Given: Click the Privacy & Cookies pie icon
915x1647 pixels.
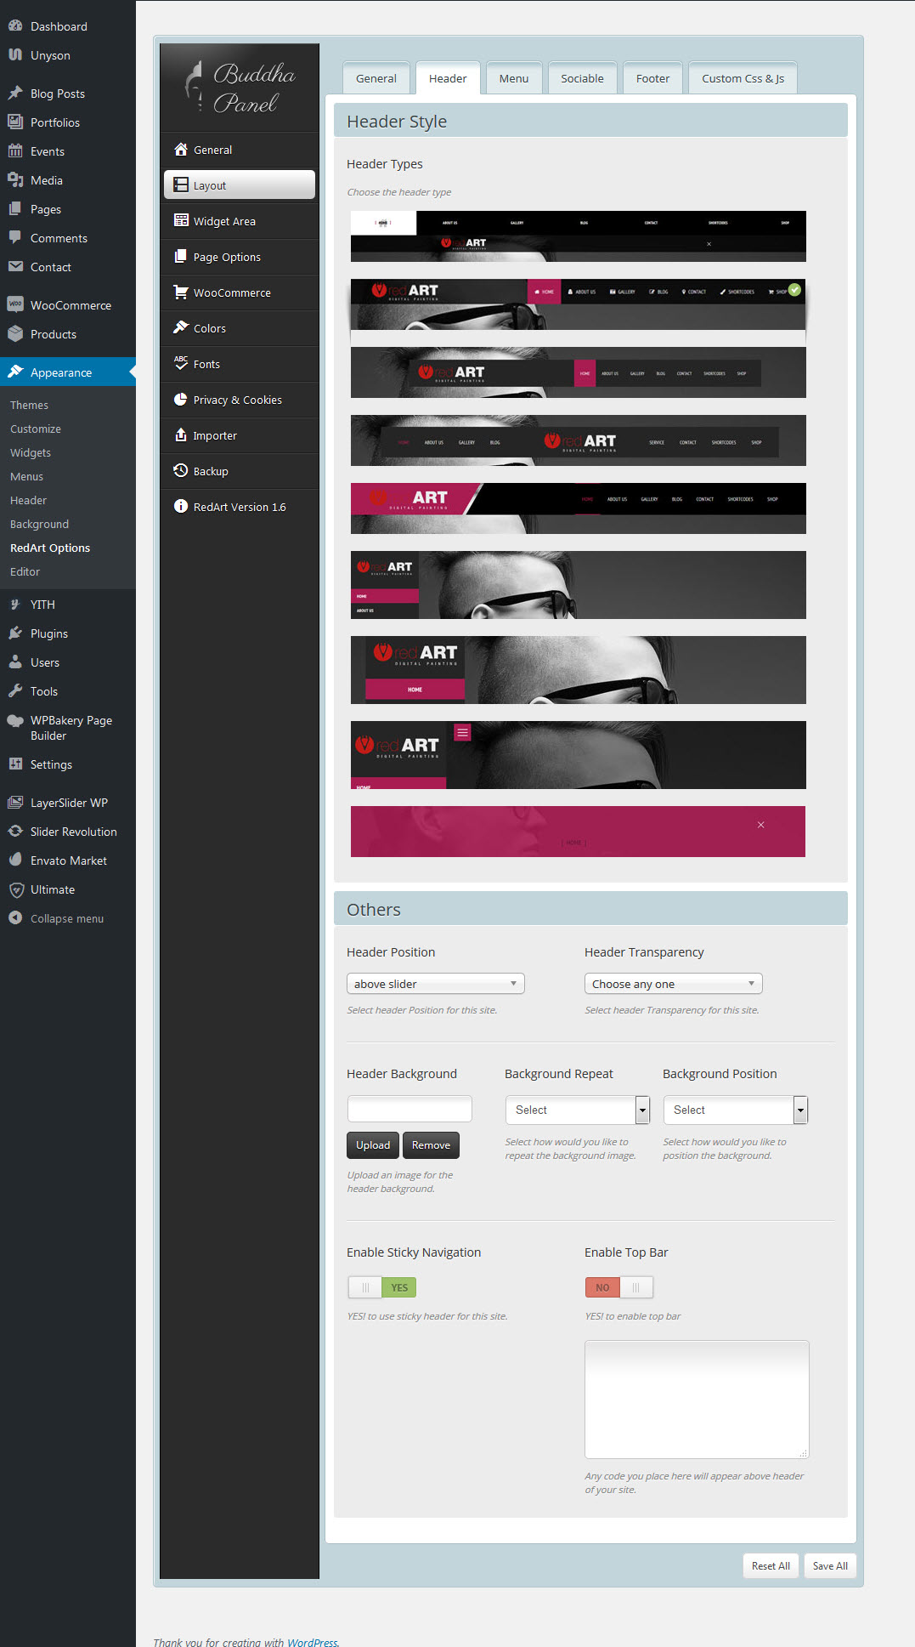Looking at the screenshot, I should click(x=180, y=399).
